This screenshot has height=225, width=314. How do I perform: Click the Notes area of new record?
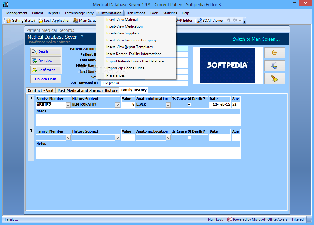138,152
